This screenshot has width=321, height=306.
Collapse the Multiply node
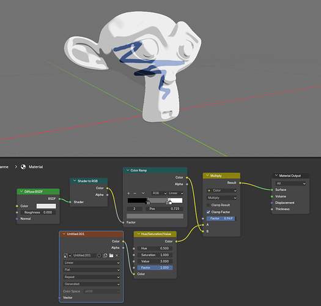coord(207,176)
